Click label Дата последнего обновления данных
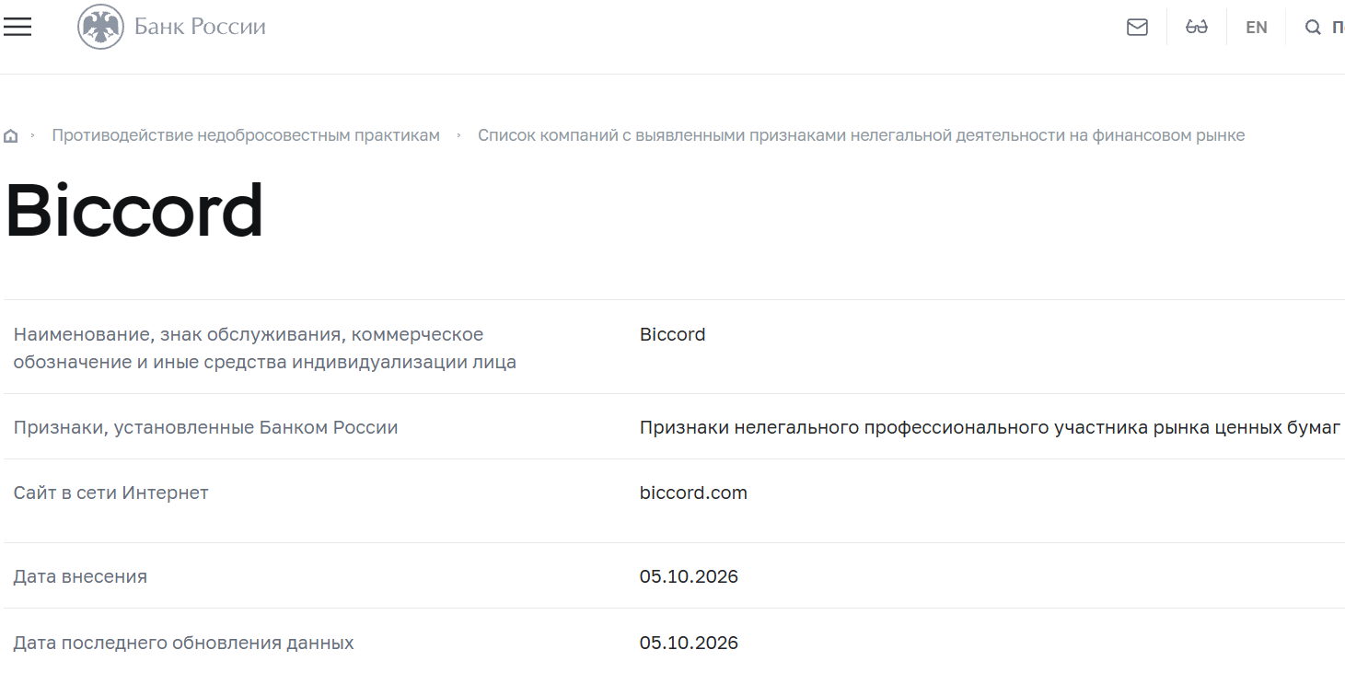Image resolution: width=1345 pixels, height=673 pixels. tap(183, 643)
